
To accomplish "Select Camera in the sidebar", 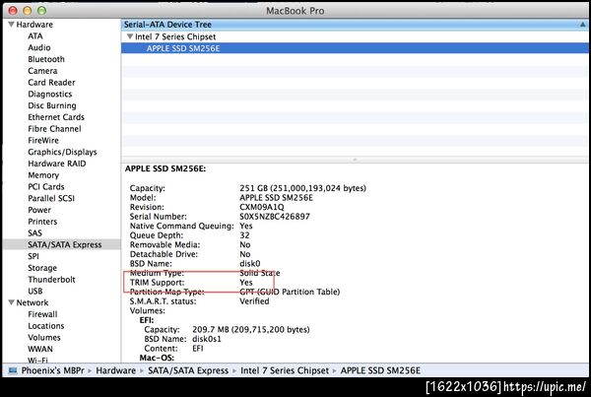I will pyautogui.click(x=42, y=71).
